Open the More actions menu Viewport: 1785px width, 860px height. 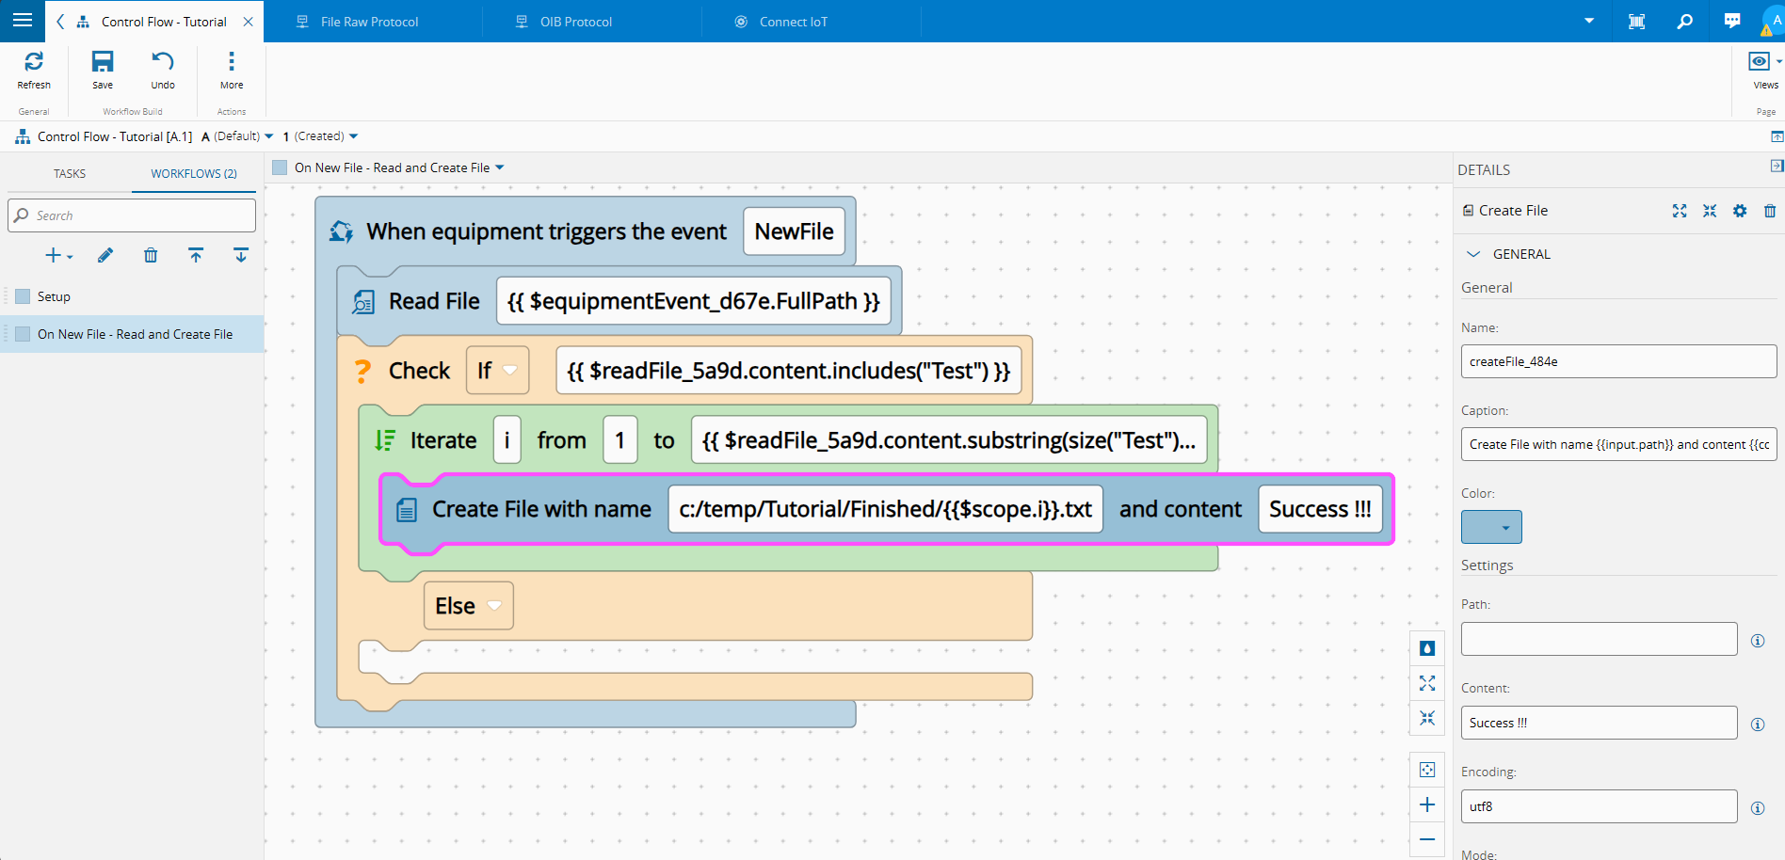click(x=232, y=70)
